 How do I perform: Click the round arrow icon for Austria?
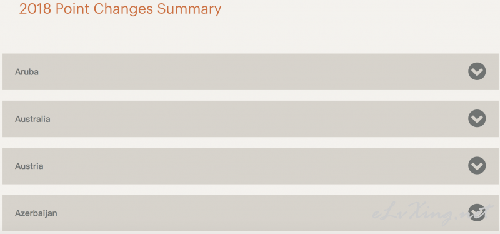[477, 166]
